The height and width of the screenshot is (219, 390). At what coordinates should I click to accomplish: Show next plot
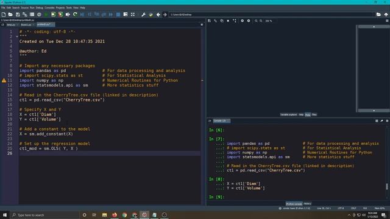click(249, 21)
